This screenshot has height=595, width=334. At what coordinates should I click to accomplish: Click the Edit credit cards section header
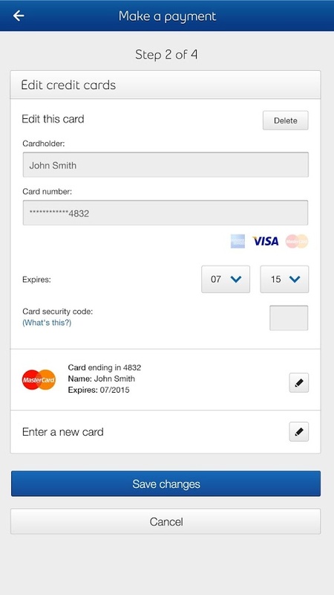pyautogui.click(x=166, y=85)
